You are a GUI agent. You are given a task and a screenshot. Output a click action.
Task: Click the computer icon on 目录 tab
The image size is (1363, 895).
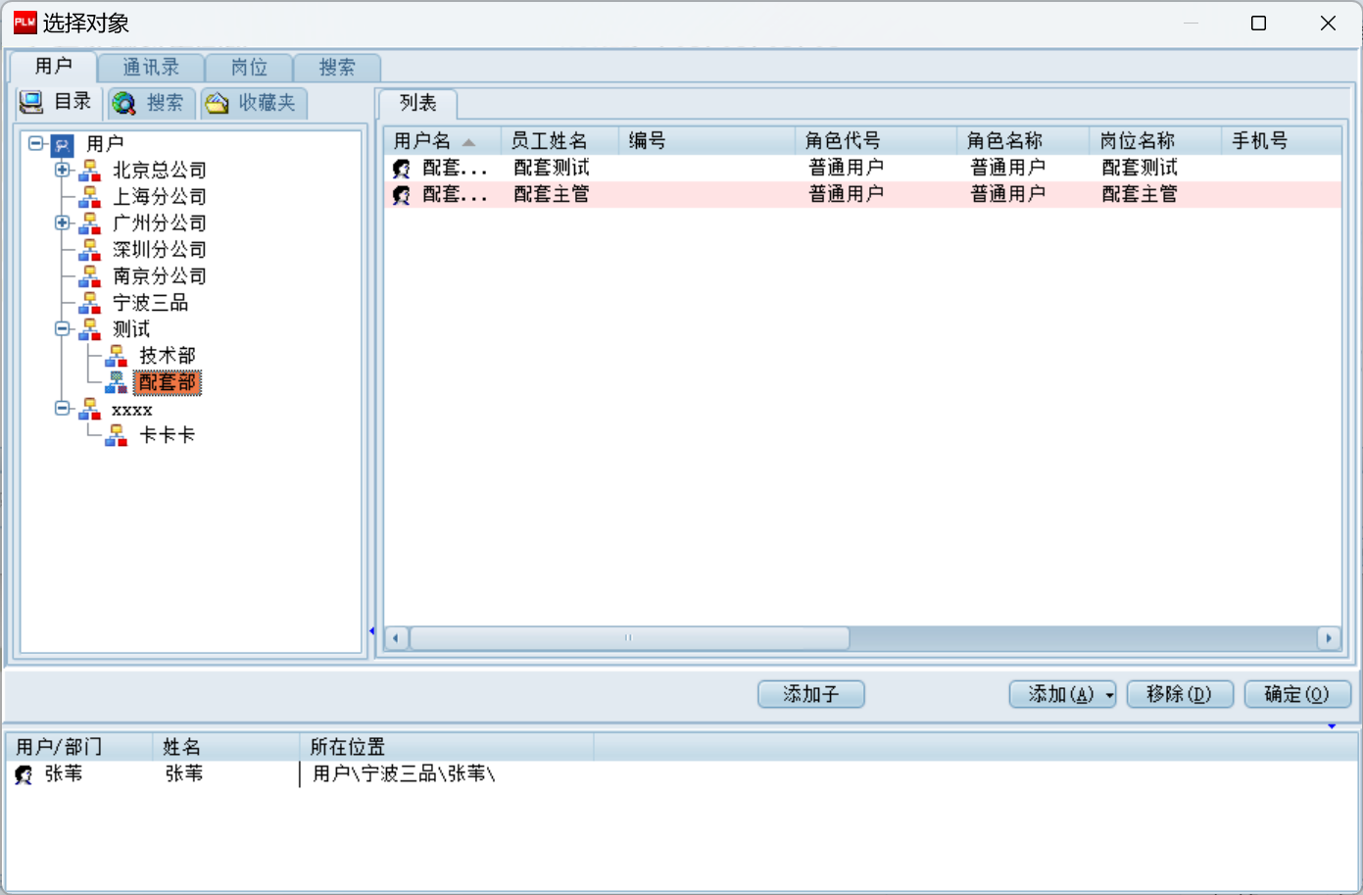(31, 102)
